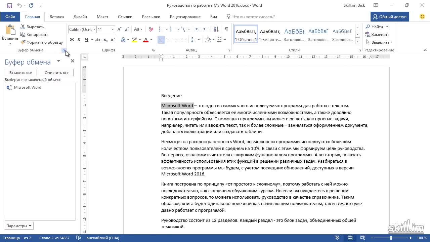Switch to the Ссылки tab
The width and height of the screenshot is (430, 242).
pos(125,16)
